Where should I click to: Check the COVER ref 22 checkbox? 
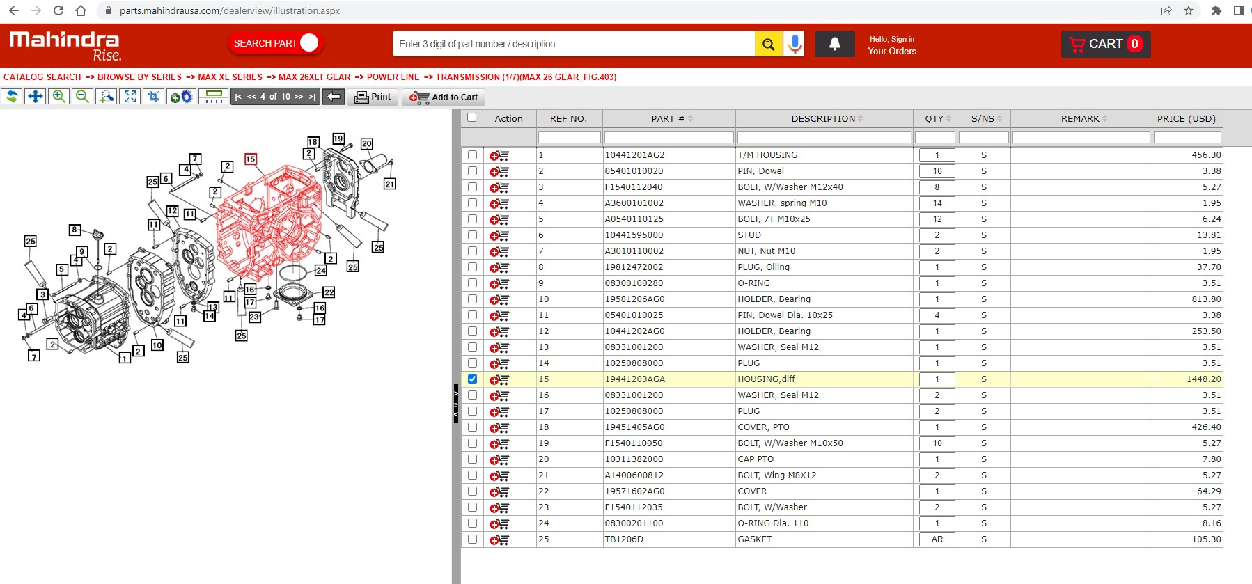[x=472, y=491]
